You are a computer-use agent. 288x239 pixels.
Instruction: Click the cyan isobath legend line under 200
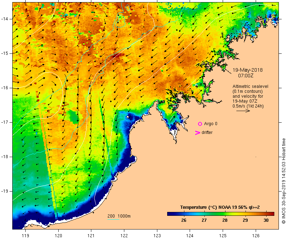point(113,219)
